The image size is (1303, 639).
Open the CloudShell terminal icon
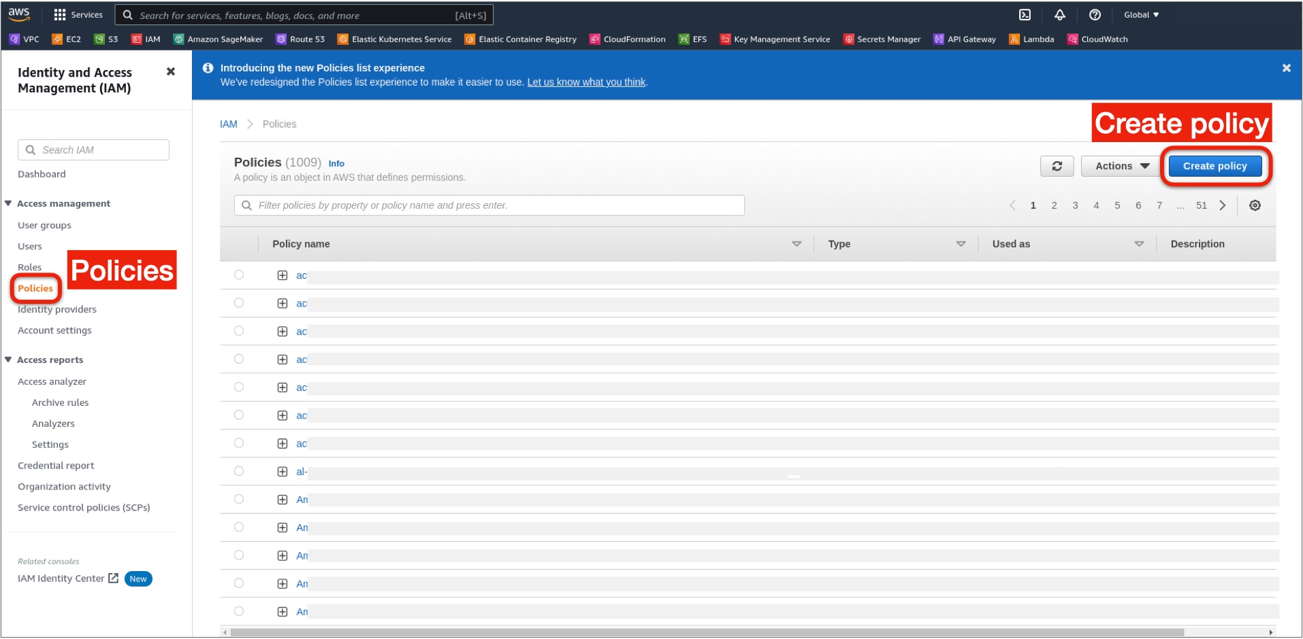point(1025,15)
